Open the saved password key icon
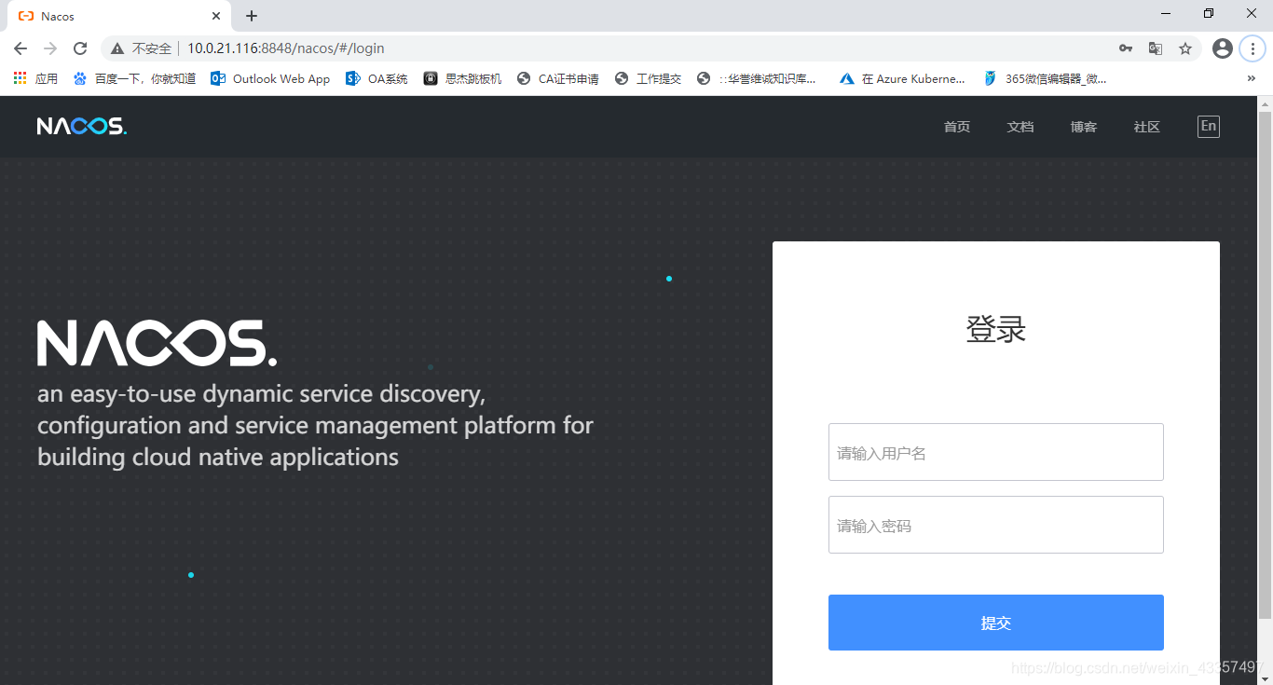Viewport: 1273px width, 685px height. [1126, 48]
